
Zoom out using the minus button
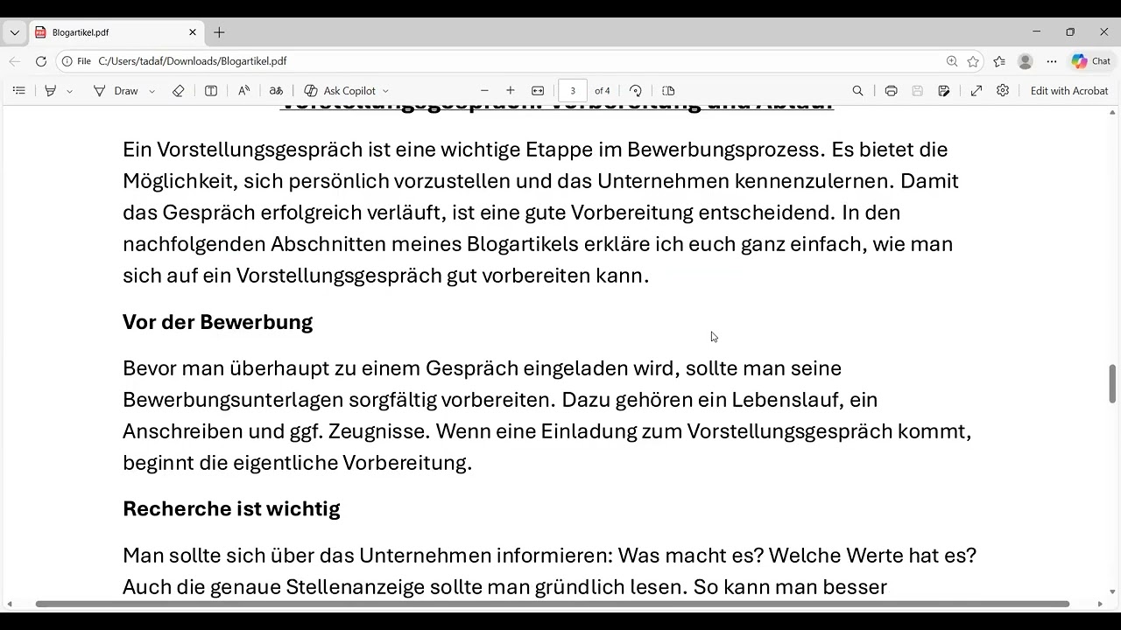(484, 91)
